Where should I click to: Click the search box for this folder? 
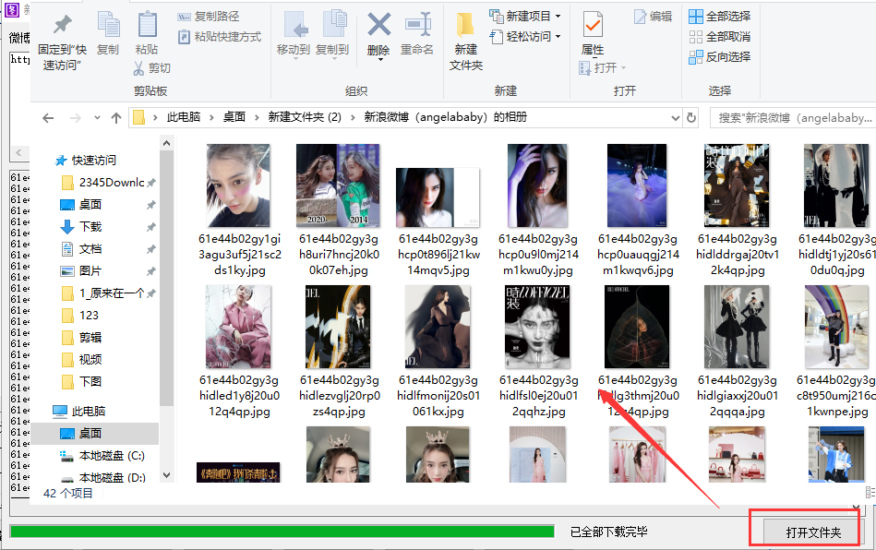793,118
